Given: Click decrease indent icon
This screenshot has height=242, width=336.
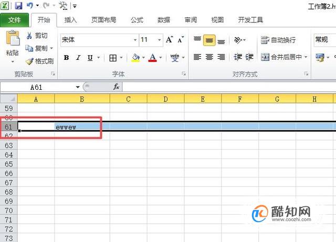Looking at the screenshot, I should pos(238,57).
